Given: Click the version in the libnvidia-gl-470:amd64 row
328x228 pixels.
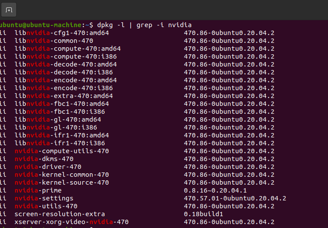Looking at the screenshot, I should [229, 119].
